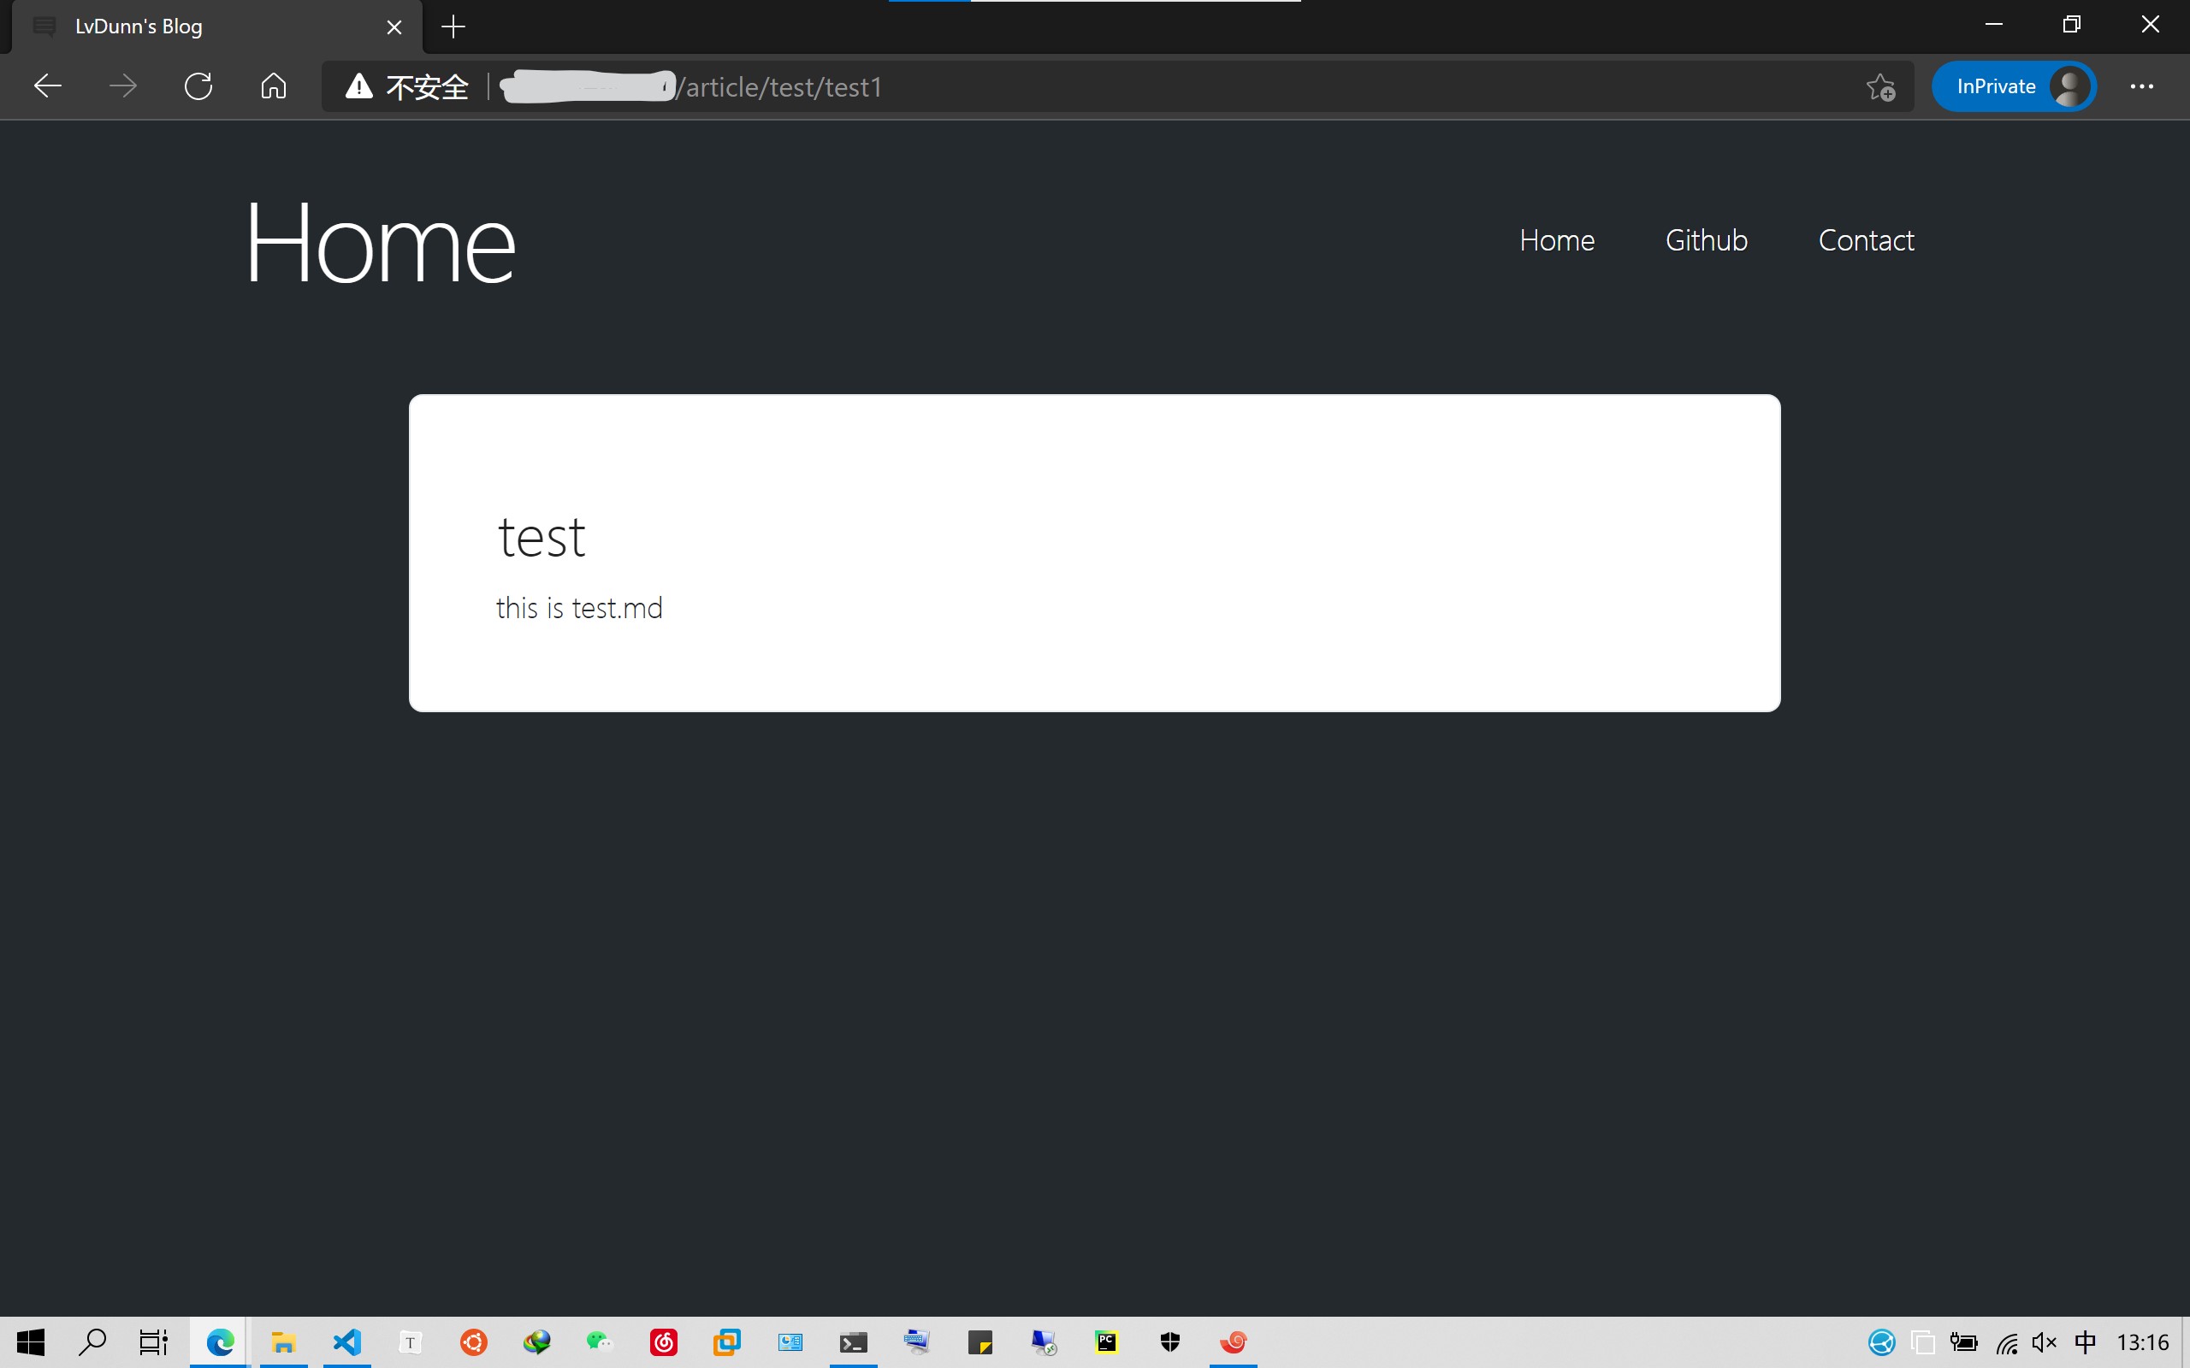
Task: Open the WiFi network tray icon
Action: click(2006, 1341)
